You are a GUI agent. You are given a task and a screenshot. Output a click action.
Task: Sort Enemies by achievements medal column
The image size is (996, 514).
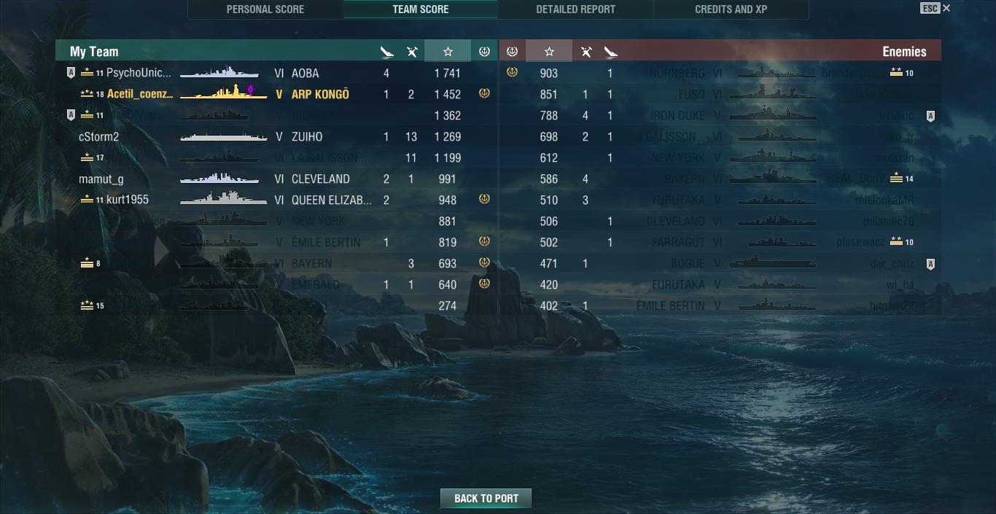pos(512,52)
